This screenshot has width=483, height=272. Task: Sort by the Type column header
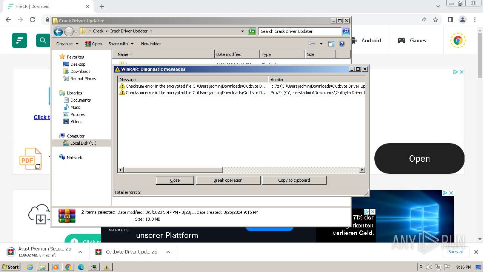click(282, 54)
